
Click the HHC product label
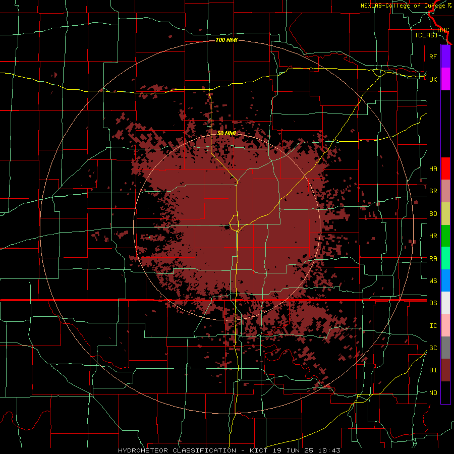pyautogui.click(x=443, y=30)
